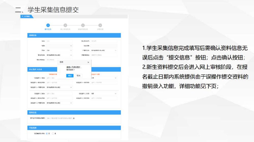Open the 法定监护人二关系 dropdown showing 母亲
The width and height of the screenshot is (254, 142).
coord(104,94)
